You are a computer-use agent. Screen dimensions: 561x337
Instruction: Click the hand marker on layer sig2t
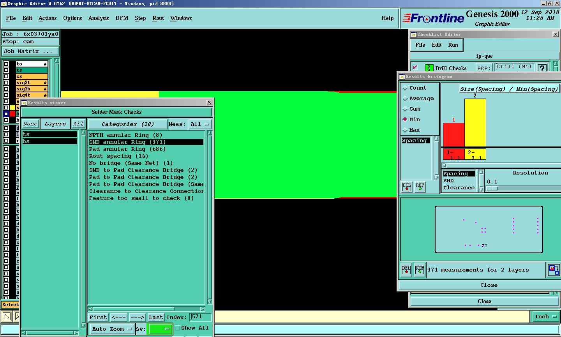click(x=45, y=83)
